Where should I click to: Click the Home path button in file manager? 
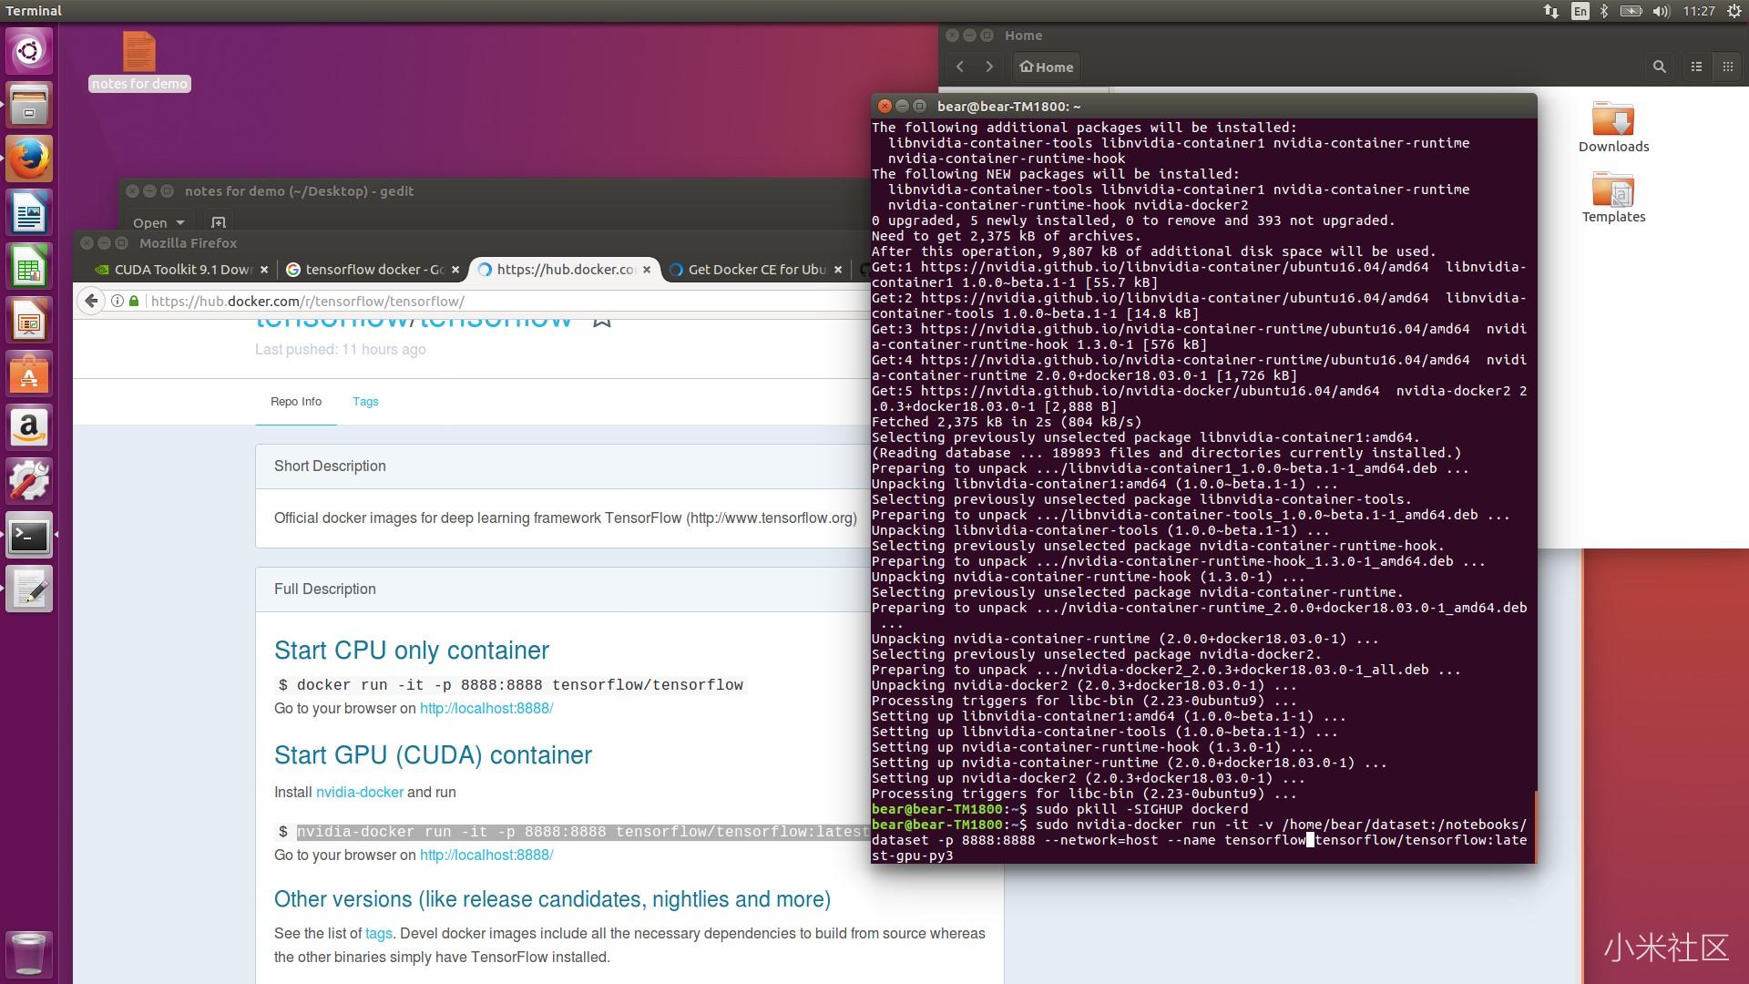coord(1046,67)
